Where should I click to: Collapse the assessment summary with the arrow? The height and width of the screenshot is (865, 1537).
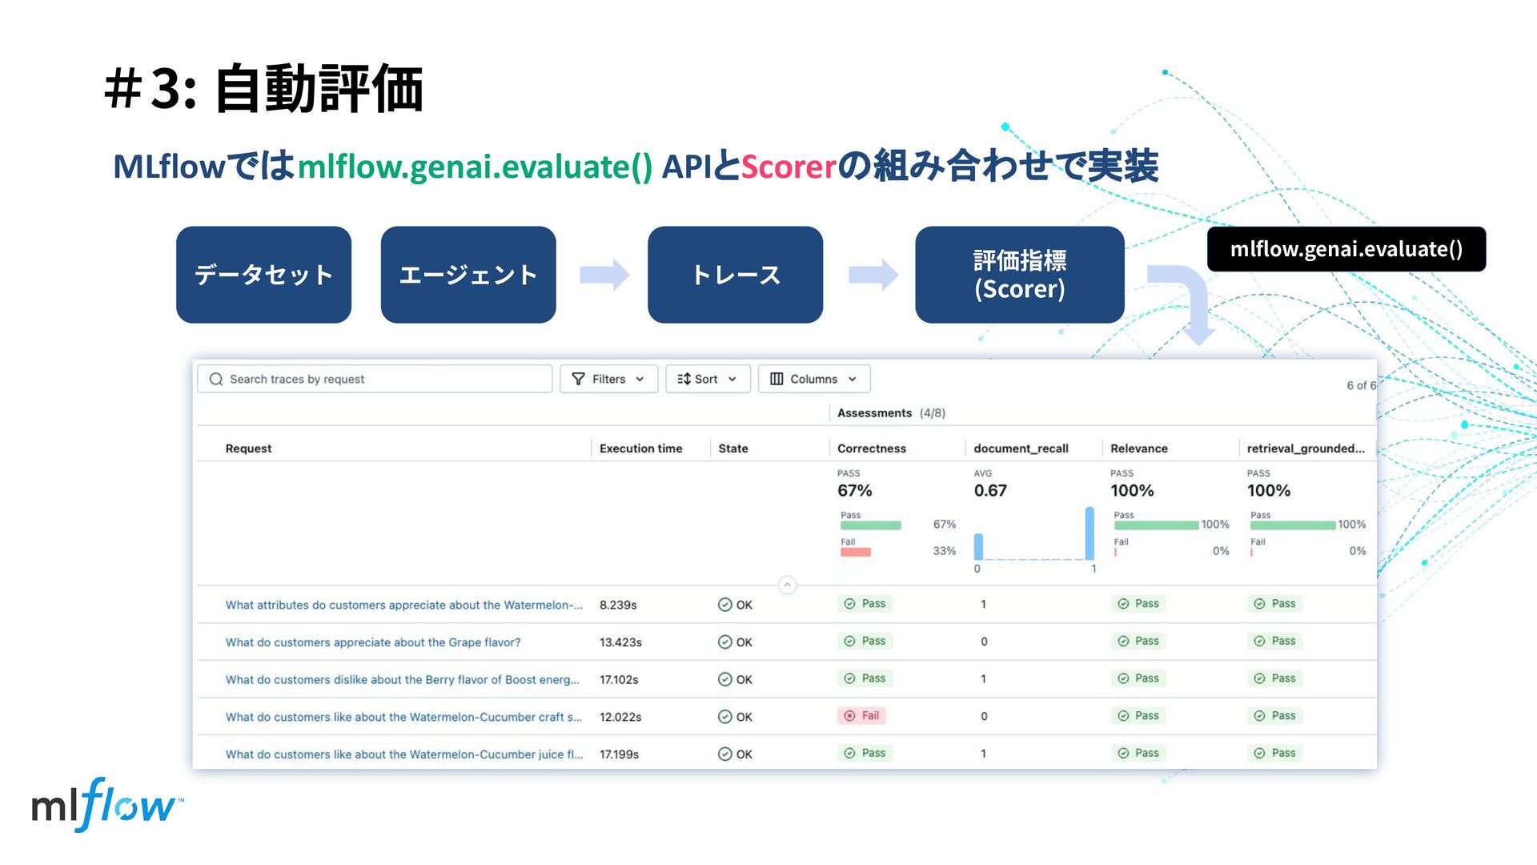[787, 585]
